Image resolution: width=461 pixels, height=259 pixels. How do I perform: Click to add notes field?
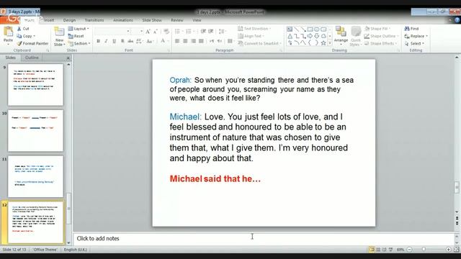pos(264,238)
